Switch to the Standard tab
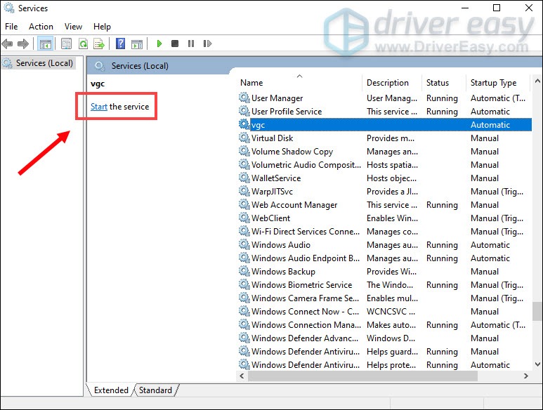This screenshot has height=410, width=543. (x=155, y=390)
